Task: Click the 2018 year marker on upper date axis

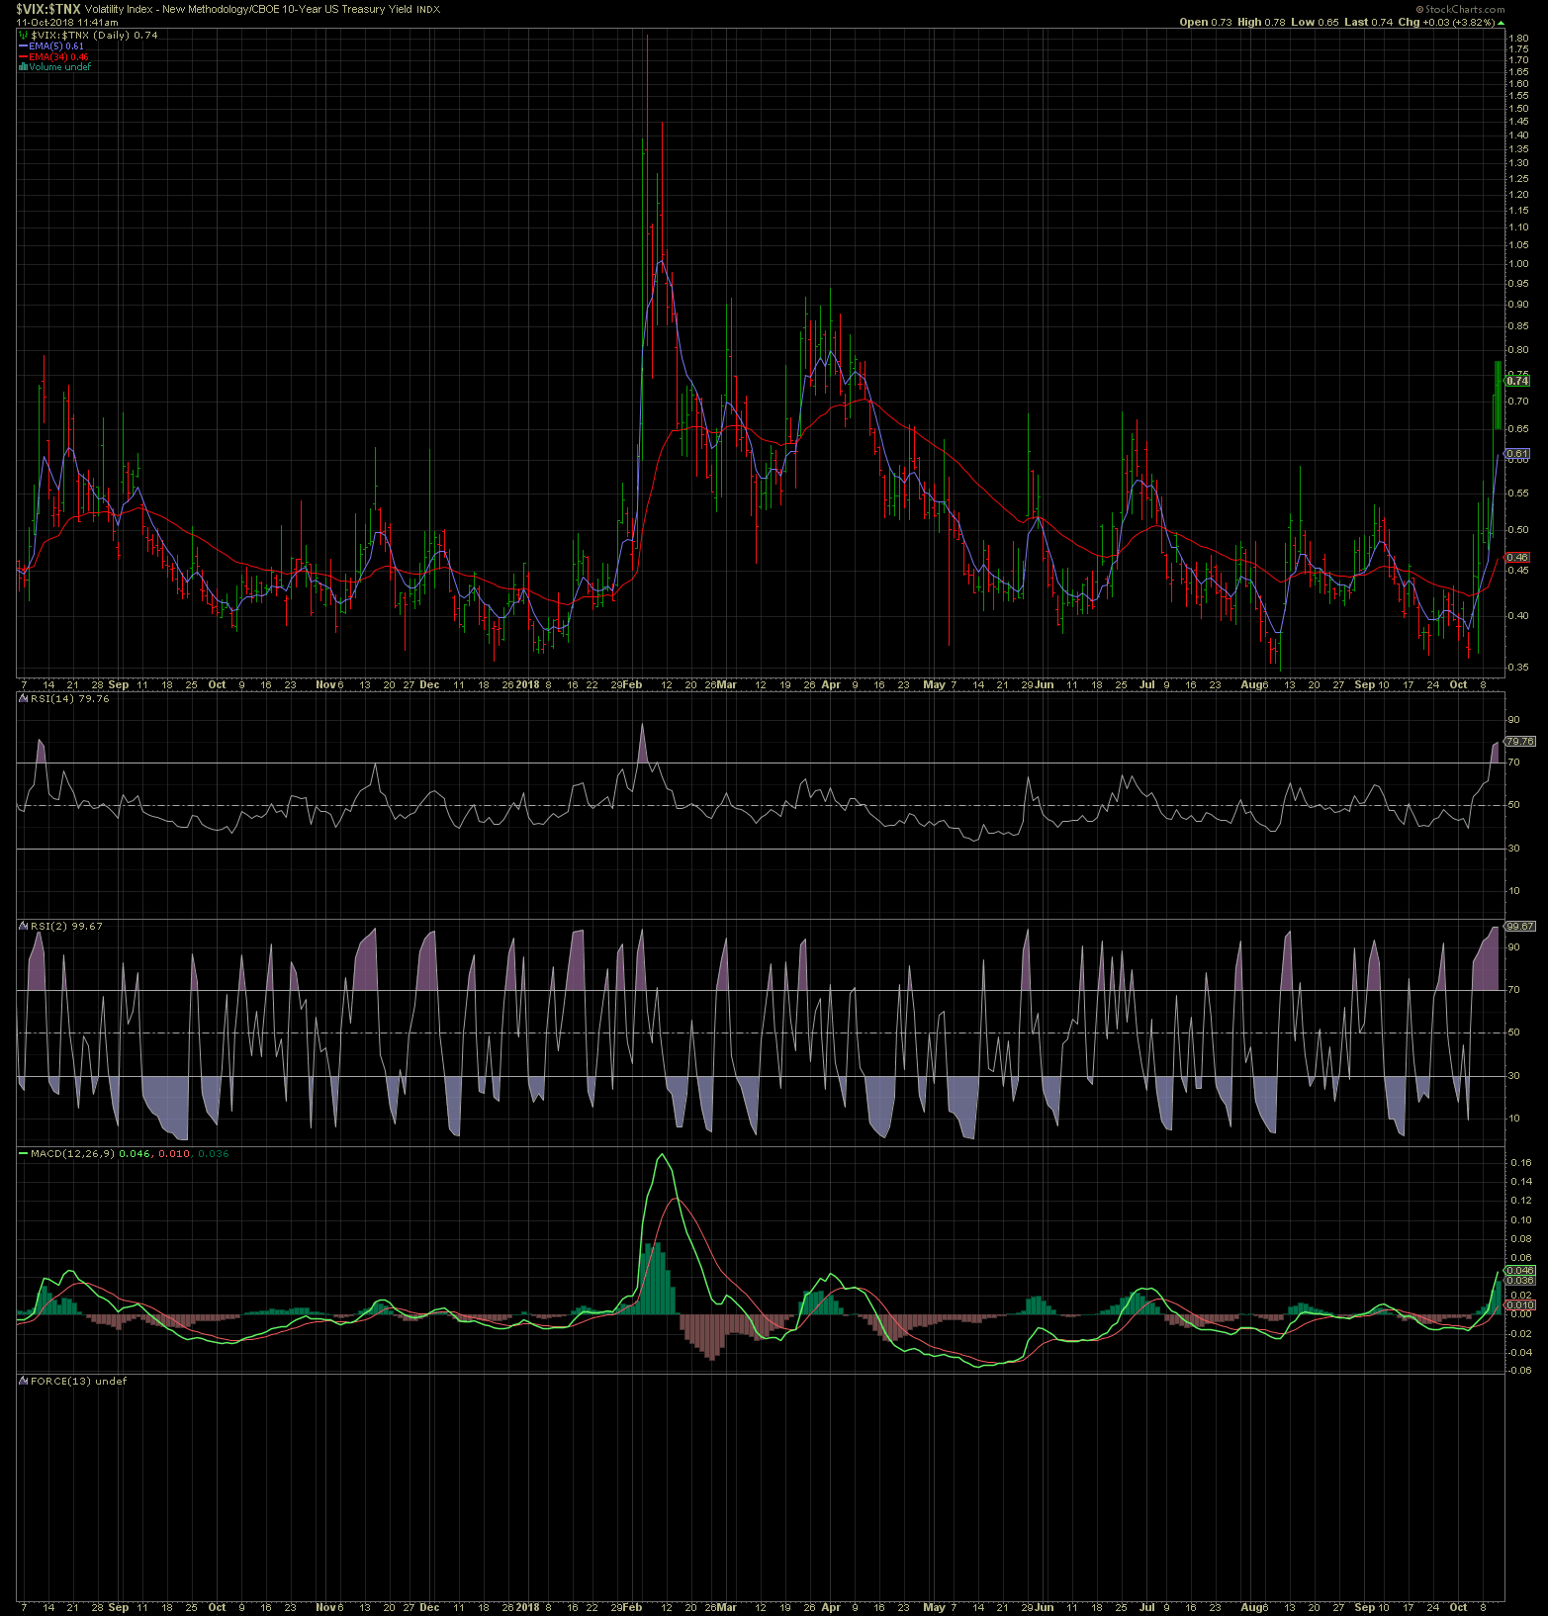Action: (x=528, y=684)
